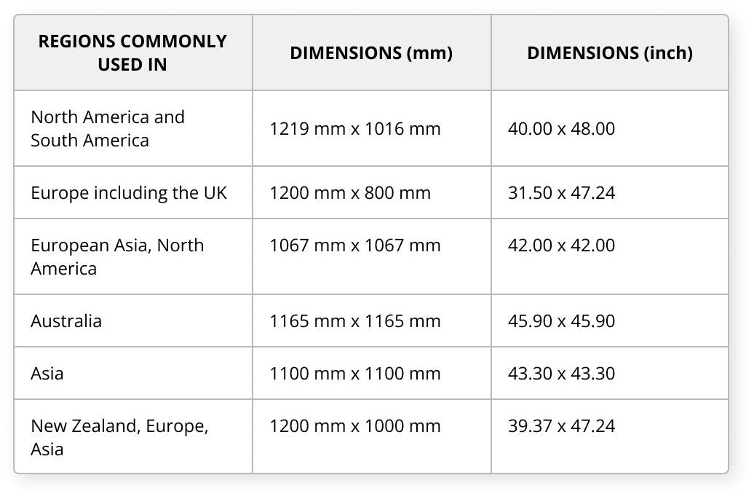Click the '1100 mm x 1100 mm' cell
This screenshot has width=754, height=499.
tap(354, 374)
